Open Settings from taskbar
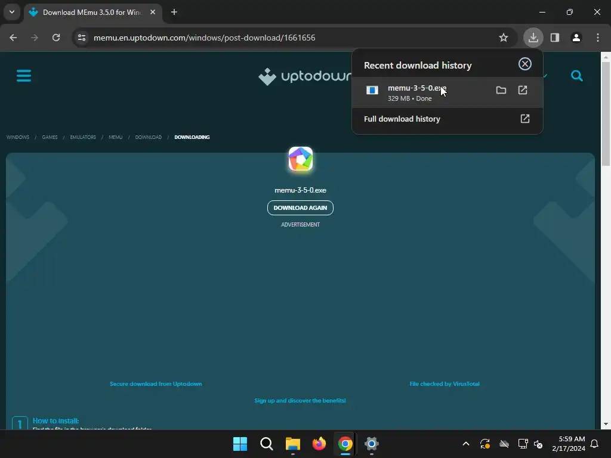Image resolution: width=611 pixels, height=458 pixels. click(x=371, y=444)
